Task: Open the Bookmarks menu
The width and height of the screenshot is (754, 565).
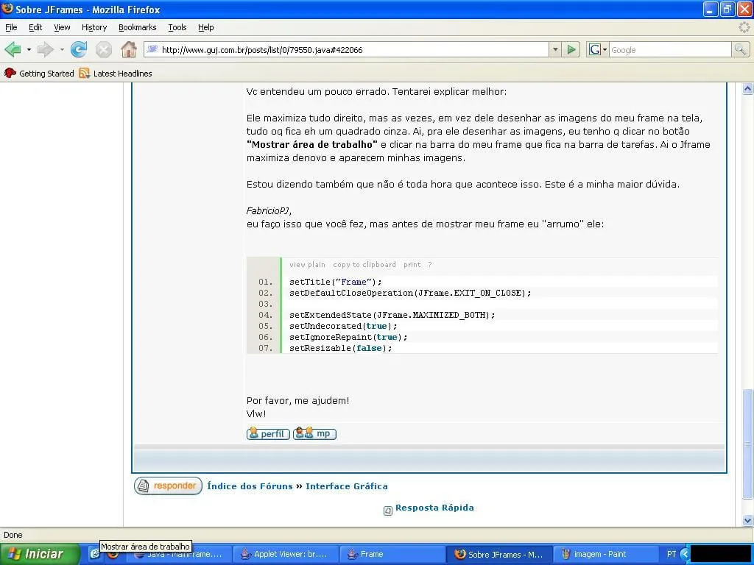Action: tap(138, 27)
